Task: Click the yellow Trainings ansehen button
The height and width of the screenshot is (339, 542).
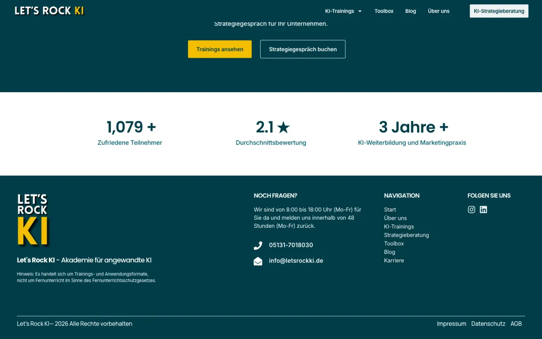Action: click(220, 49)
